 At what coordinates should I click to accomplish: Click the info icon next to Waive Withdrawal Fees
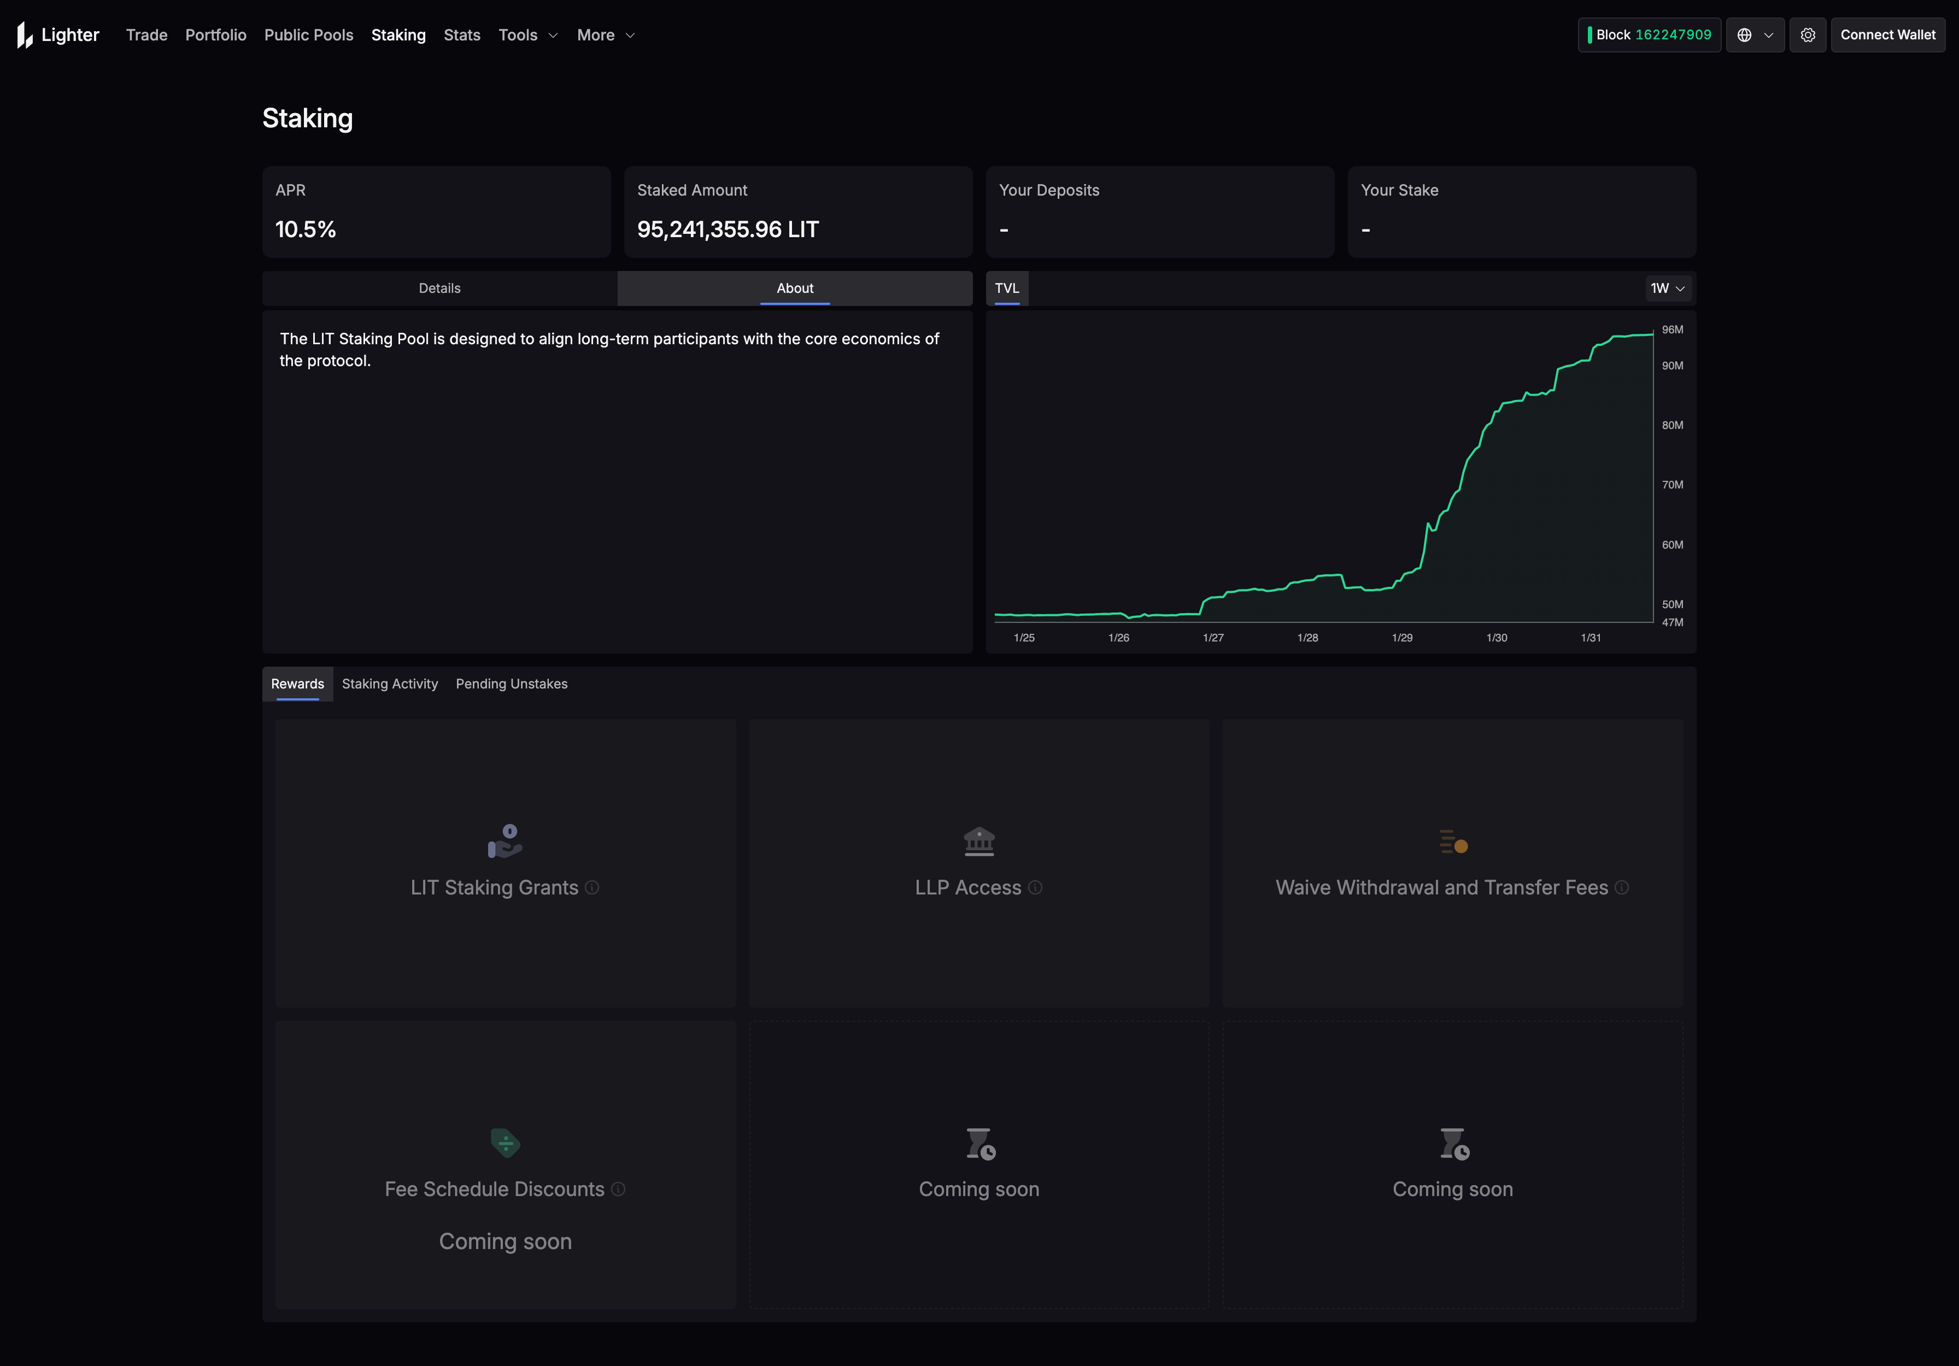click(1622, 888)
